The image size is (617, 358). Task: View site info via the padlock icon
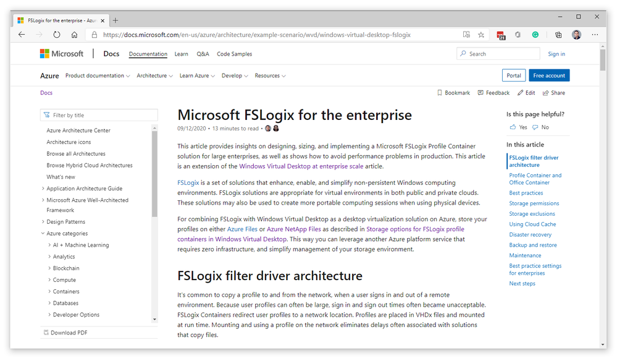(94, 35)
